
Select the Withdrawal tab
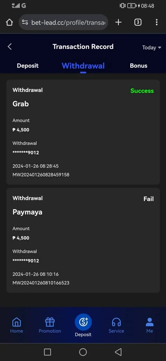[x=83, y=66]
